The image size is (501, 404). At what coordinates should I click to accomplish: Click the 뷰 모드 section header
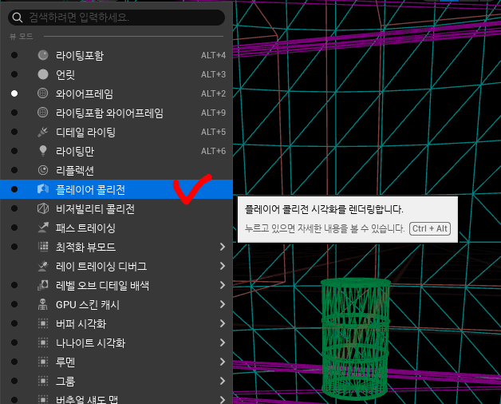tap(21, 37)
